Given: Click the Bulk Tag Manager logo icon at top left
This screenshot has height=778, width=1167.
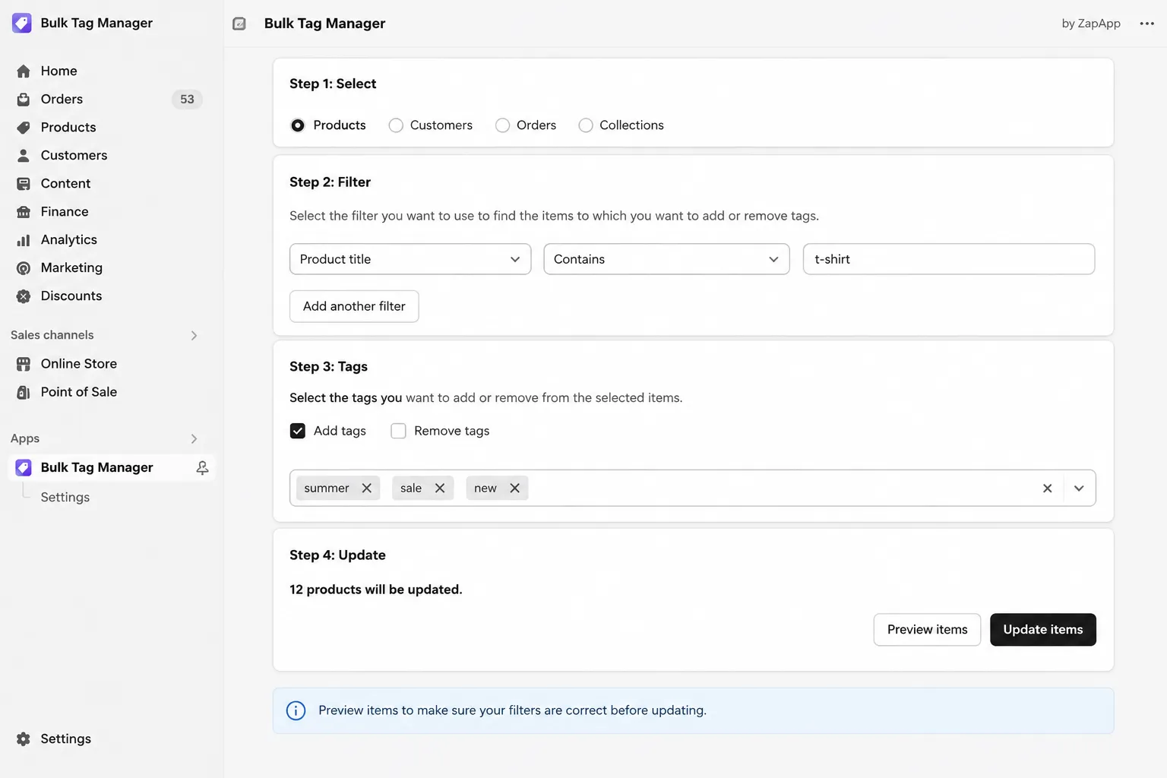Looking at the screenshot, I should (x=22, y=23).
